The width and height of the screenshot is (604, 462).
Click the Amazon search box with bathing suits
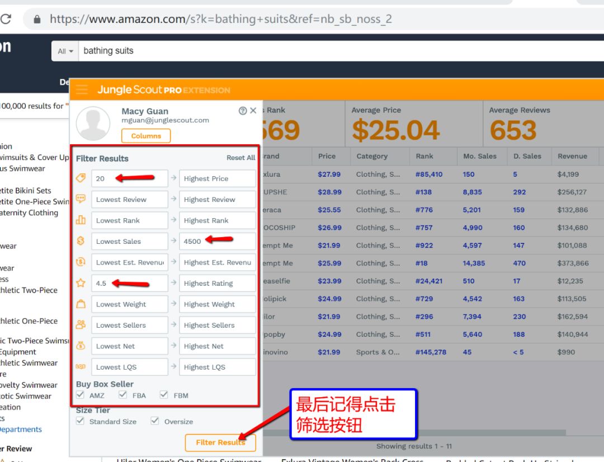(x=341, y=51)
